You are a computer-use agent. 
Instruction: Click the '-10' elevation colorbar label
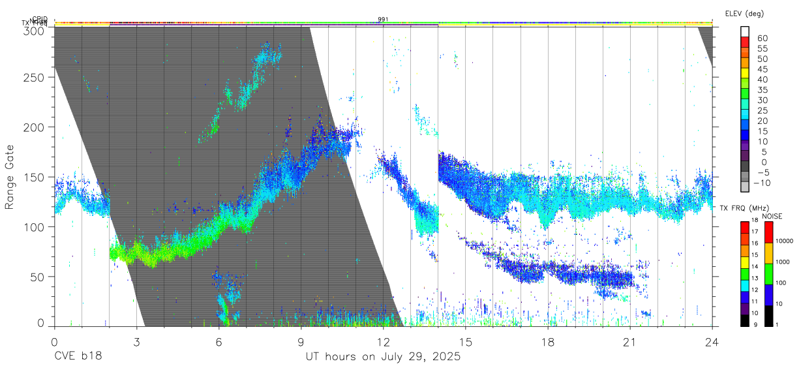pyautogui.click(x=761, y=183)
